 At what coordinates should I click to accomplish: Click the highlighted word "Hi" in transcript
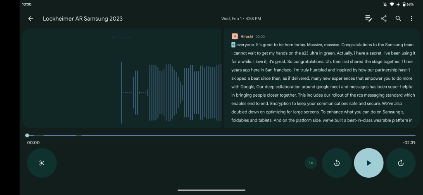click(233, 45)
